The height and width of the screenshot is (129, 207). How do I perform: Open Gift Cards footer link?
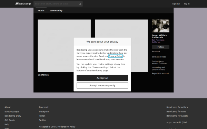point(10,120)
